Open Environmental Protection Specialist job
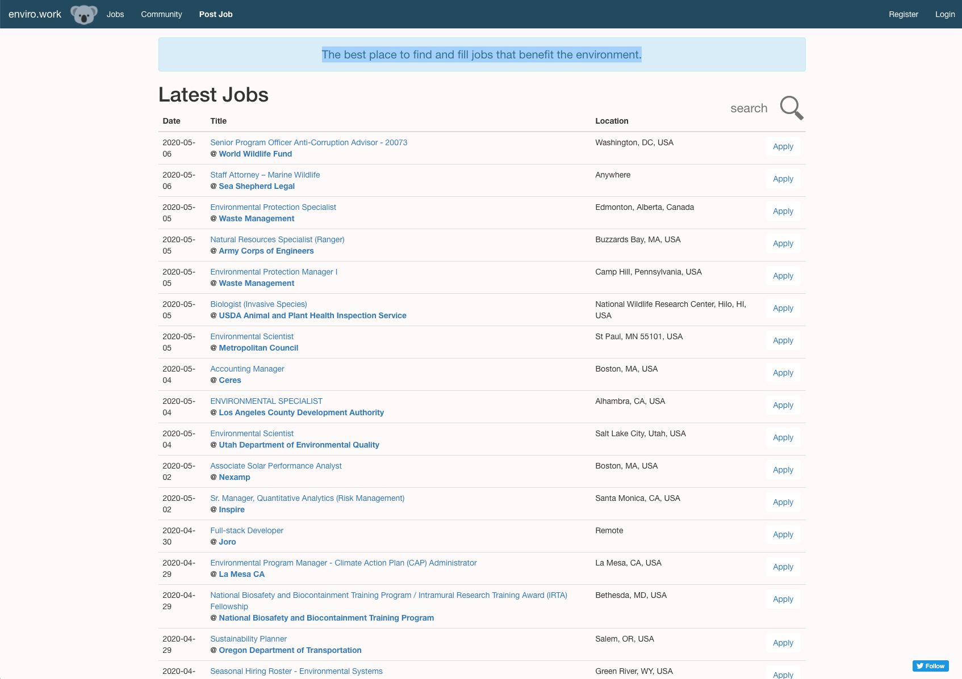Image resolution: width=962 pixels, height=679 pixels. [x=273, y=207]
